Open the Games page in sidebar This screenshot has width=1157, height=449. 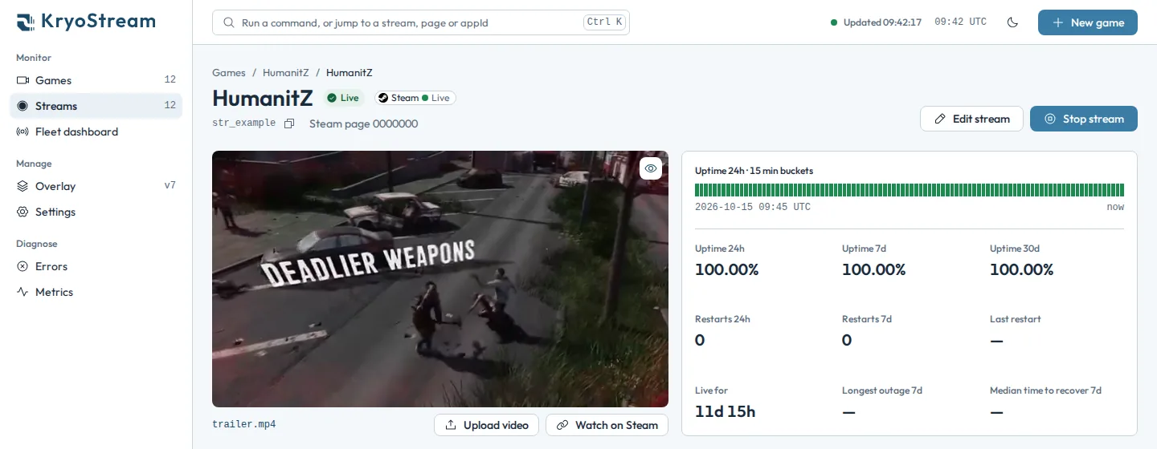tap(96, 80)
